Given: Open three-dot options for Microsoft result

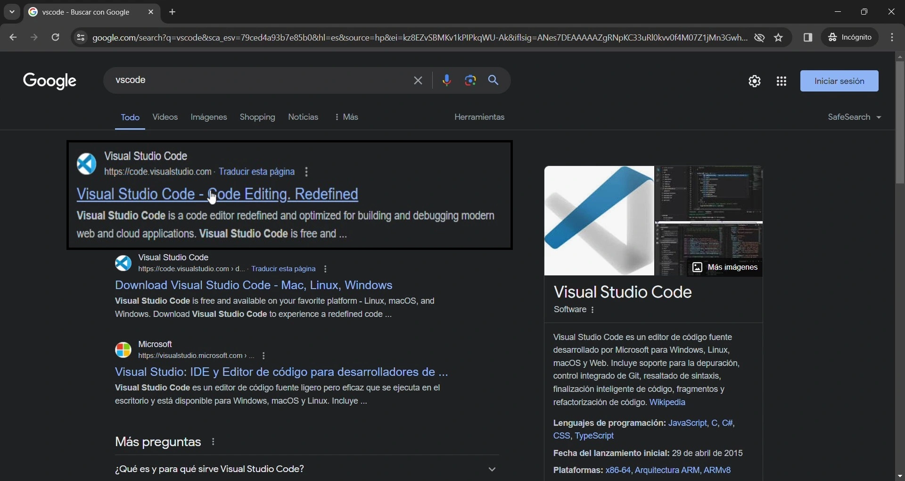Looking at the screenshot, I should coord(264,356).
